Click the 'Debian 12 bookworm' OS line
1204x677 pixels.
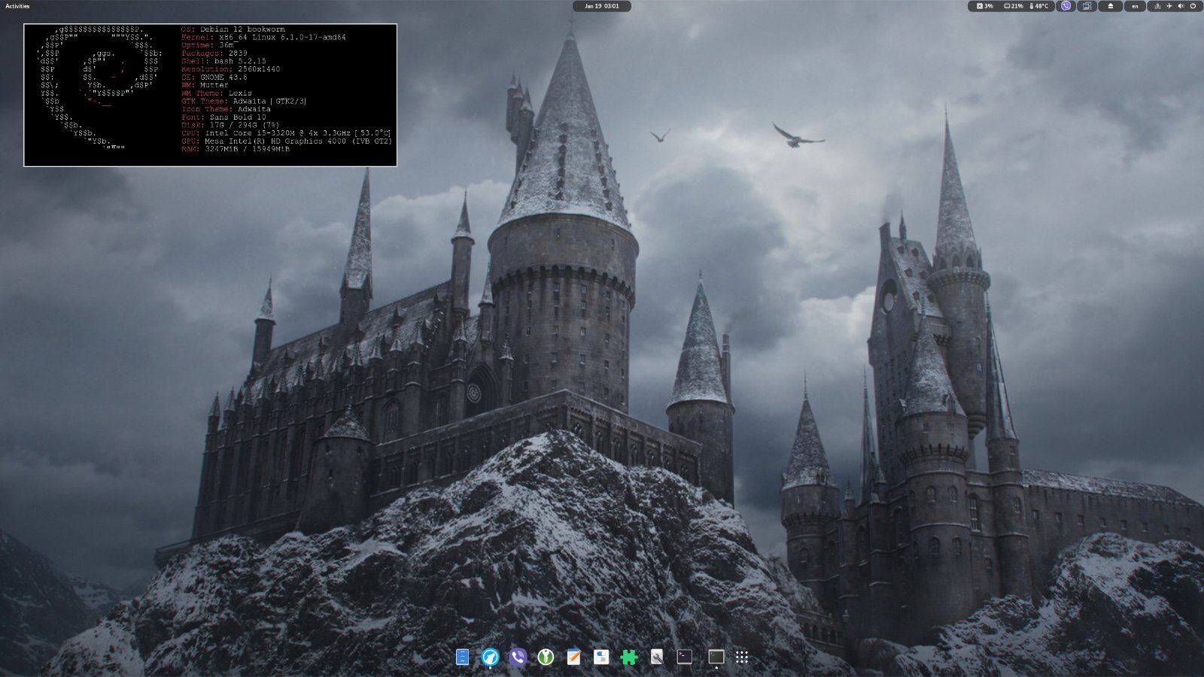click(233, 29)
